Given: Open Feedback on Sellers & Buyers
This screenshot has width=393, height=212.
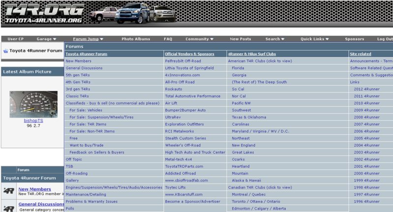Looking at the screenshot, I should (x=97, y=152).
